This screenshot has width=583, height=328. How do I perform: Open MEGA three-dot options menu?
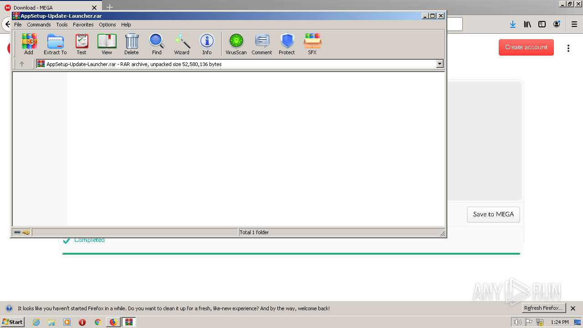tap(568, 48)
